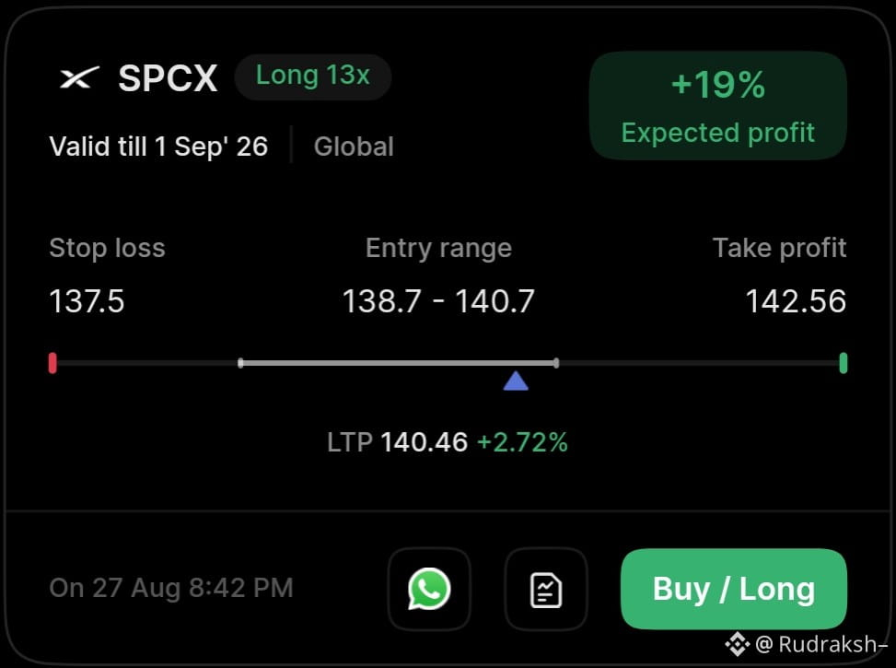
Task: Click the entry range 138.7 - 140.7
Action: (x=438, y=301)
